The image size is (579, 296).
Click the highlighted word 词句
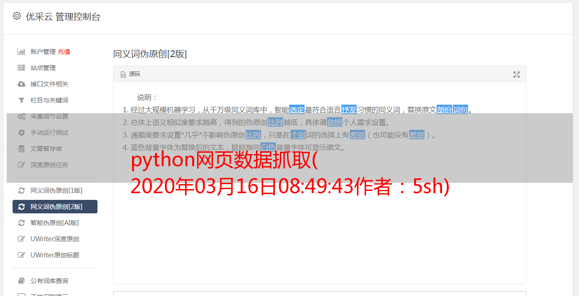coord(460,110)
